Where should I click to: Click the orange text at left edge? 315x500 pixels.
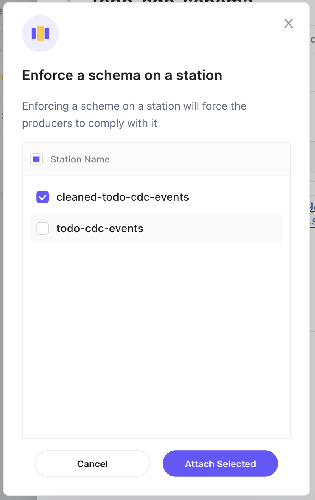[x=1, y=77]
